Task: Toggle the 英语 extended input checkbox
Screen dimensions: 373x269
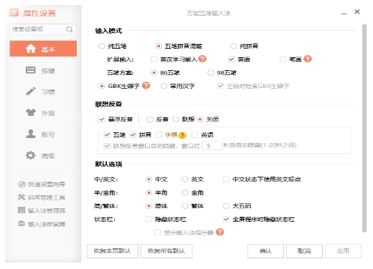Action: (231, 59)
